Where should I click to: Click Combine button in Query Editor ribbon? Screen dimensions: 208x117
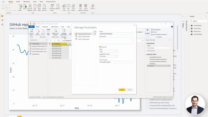coord(147,32)
